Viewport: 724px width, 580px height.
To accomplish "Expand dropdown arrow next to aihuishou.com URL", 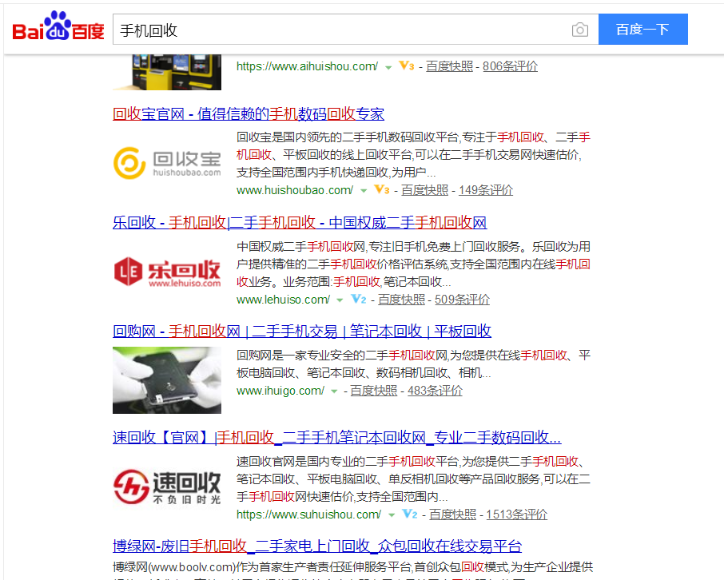I will tap(389, 68).
